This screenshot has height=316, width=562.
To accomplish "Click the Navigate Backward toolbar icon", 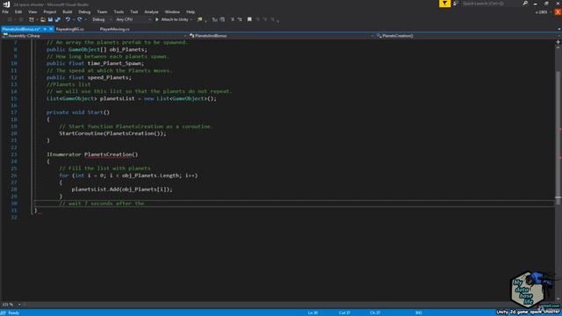I will [10, 19].
